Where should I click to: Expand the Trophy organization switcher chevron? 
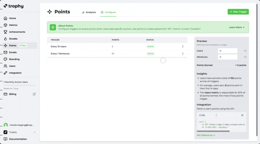click(34, 132)
